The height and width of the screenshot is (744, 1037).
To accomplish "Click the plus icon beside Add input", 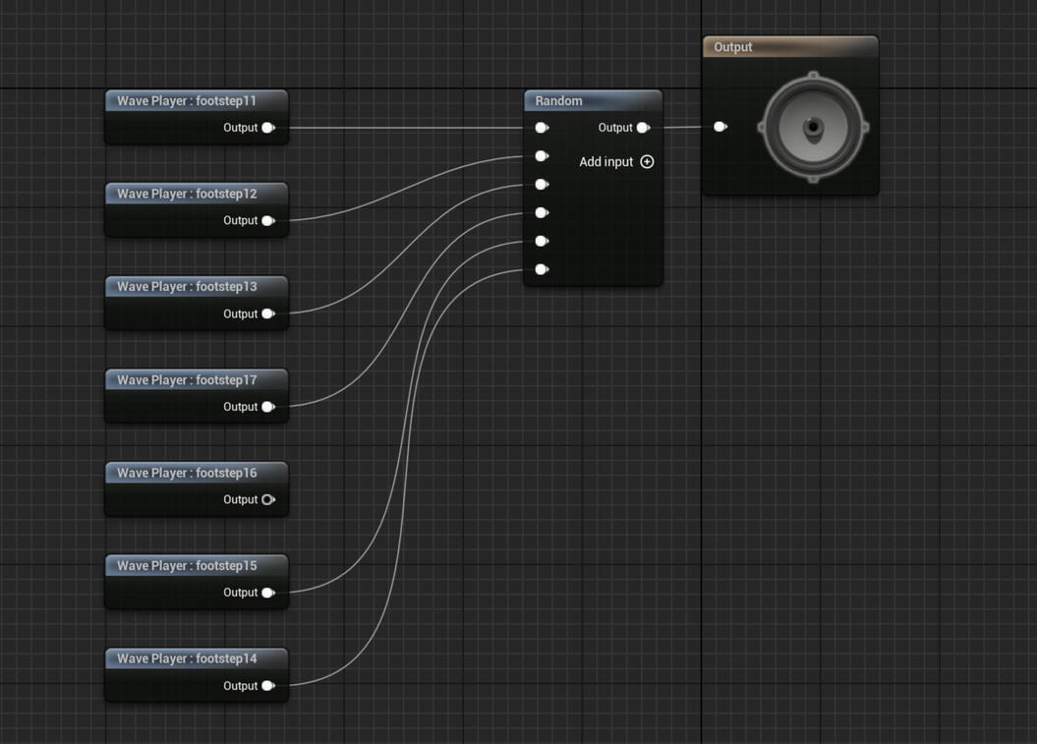I will [647, 162].
